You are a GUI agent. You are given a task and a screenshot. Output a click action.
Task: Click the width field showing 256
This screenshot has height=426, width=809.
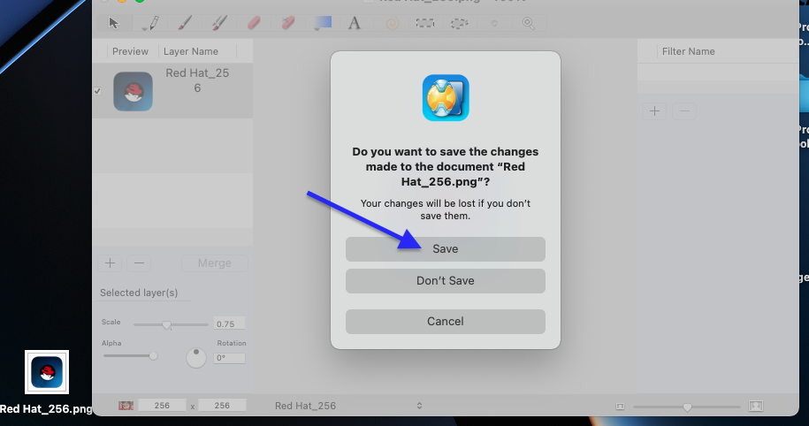[x=162, y=406]
